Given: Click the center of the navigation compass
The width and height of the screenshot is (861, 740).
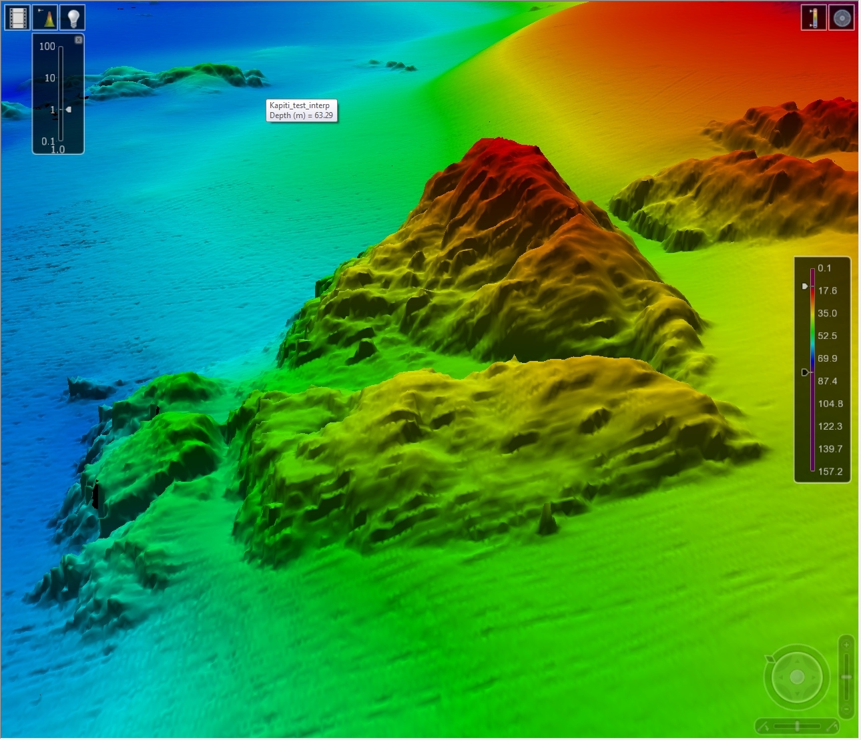Looking at the screenshot, I should coord(797,677).
